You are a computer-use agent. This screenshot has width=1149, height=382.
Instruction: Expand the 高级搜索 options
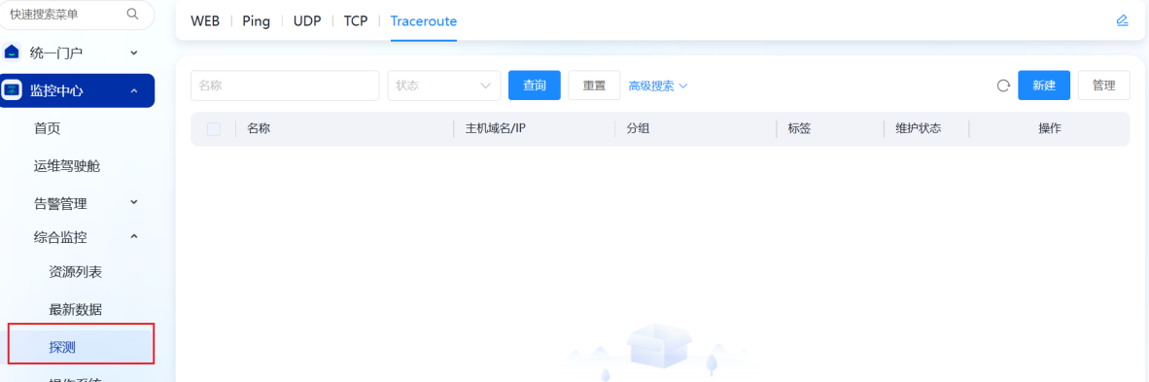tap(658, 86)
